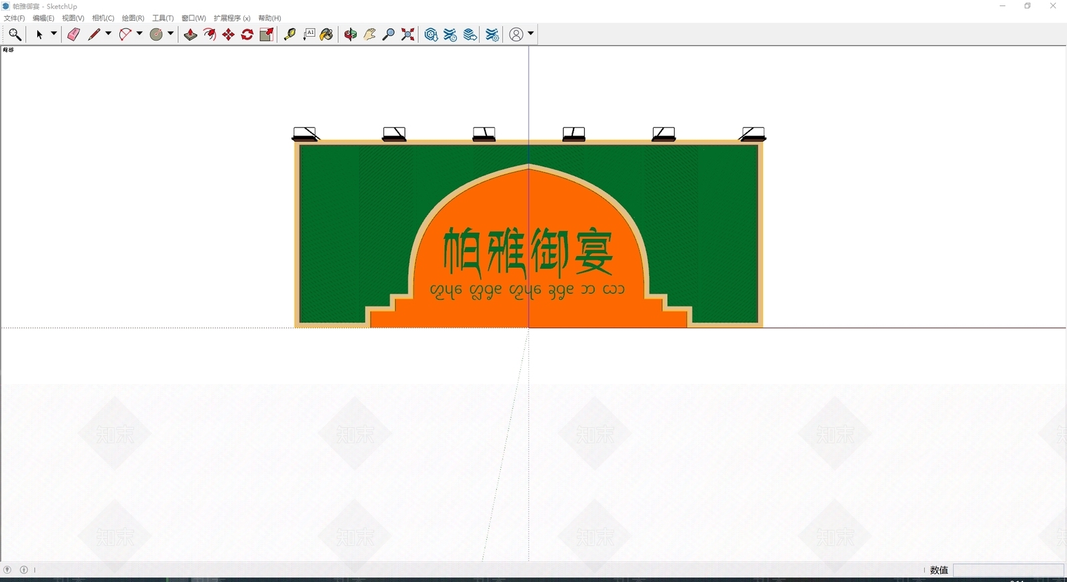Select the Text label tool

point(309,35)
